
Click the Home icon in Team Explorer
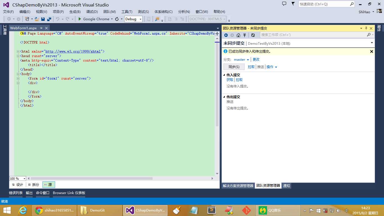(238, 35)
